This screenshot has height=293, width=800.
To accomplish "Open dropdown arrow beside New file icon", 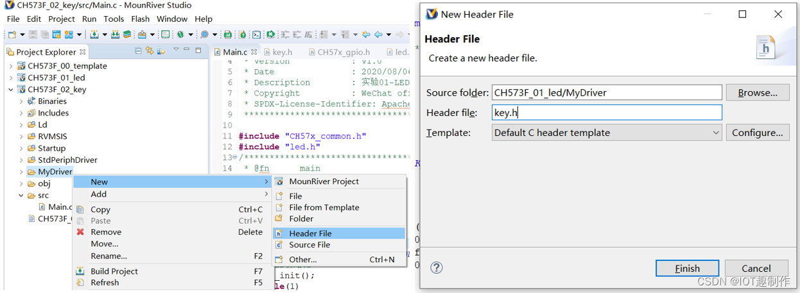I will [22, 35].
